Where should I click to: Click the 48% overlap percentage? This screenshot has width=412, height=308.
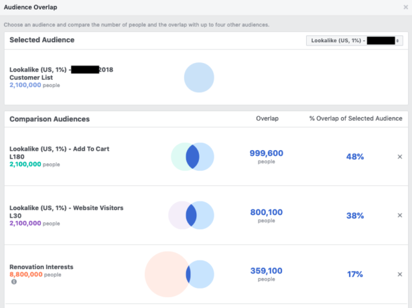coord(355,157)
